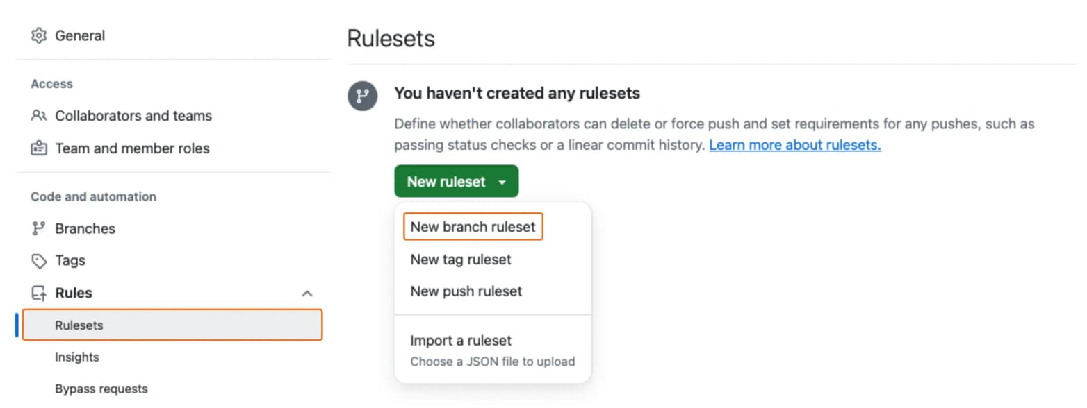Navigate to Insights in the sidebar
The height and width of the screenshot is (408, 1087).
tap(77, 357)
